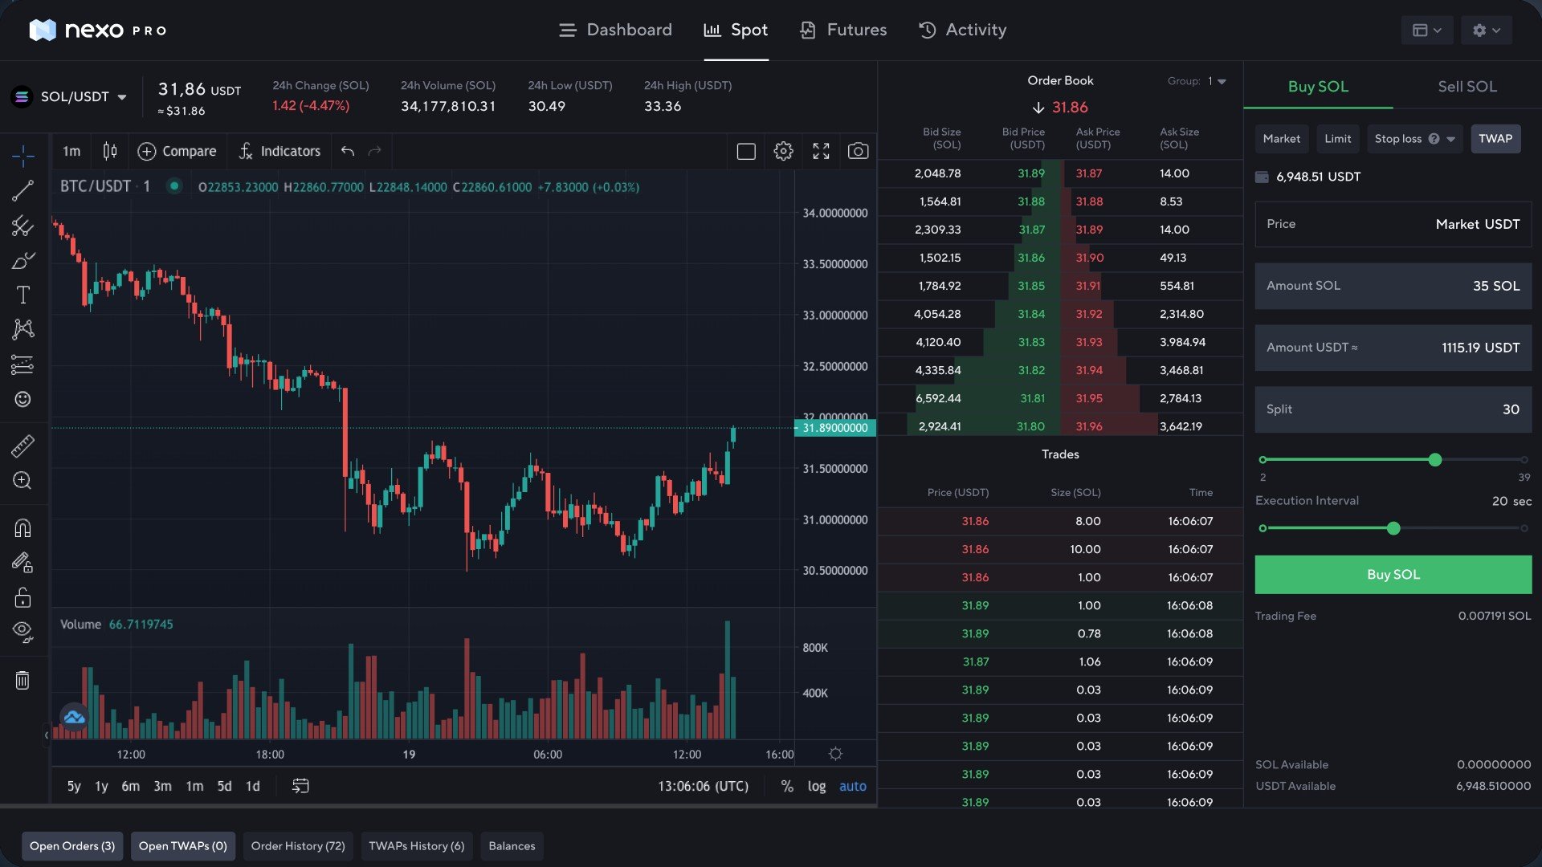Toggle stay in drawing mode
Image resolution: width=1542 pixels, height=867 pixels.
pyautogui.click(x=22, y=562)
